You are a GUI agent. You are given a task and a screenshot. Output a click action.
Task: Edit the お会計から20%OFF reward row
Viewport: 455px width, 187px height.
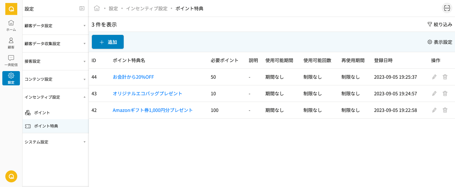point(434,77)
